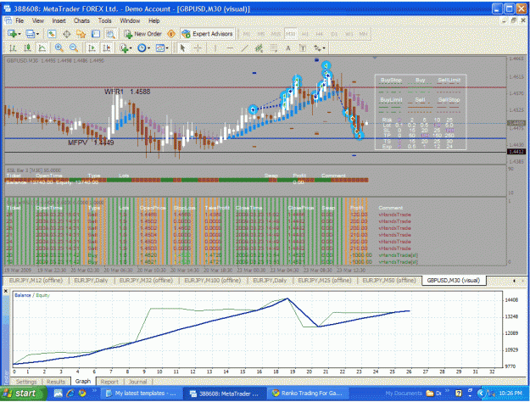Screen dimensions: 530x402
Task: Open the chart periods clock icon
Action: (x=142, y=48)
